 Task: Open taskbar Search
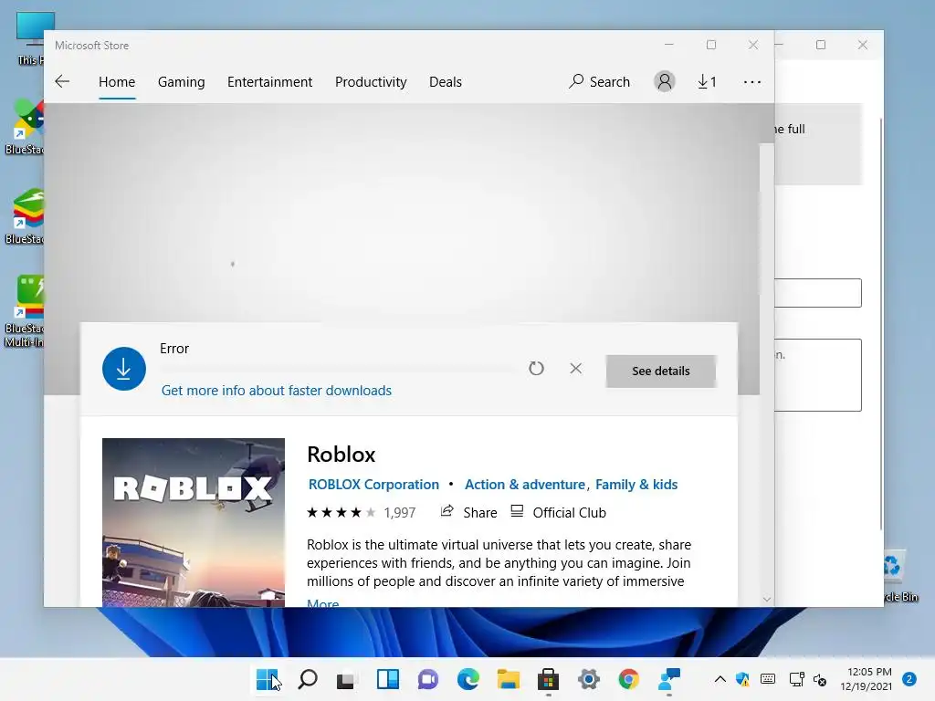click(x=308, y=679)
